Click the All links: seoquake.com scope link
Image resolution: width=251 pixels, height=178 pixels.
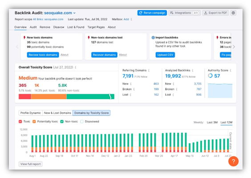coord(48,19)
